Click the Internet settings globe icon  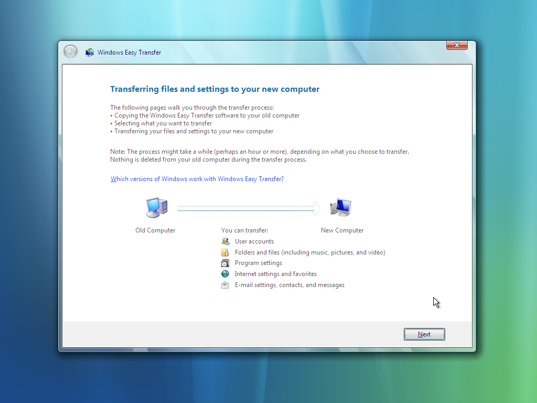225,274
